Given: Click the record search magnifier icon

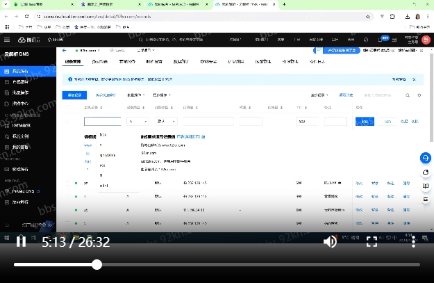Looking at the screenshot, I should 408,95.
